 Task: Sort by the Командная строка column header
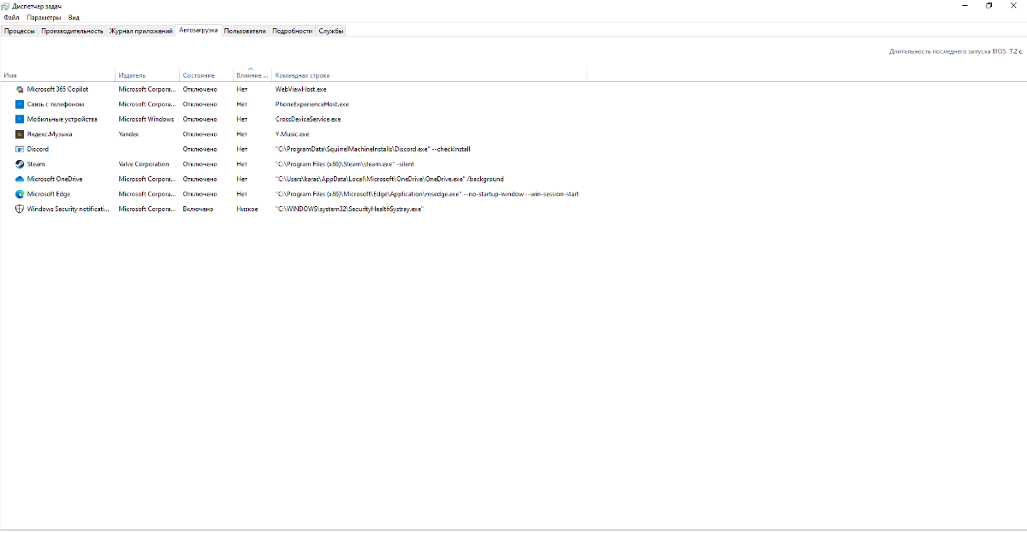pyautogui.click(x=429, y=74)
